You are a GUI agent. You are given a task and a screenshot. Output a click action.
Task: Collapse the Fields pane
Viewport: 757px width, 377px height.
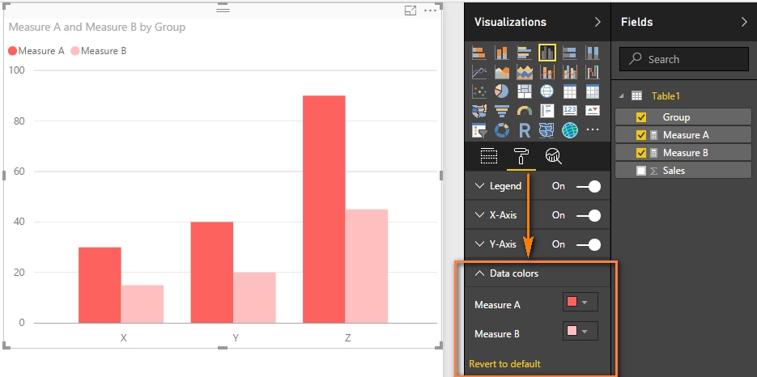[744, 22]
